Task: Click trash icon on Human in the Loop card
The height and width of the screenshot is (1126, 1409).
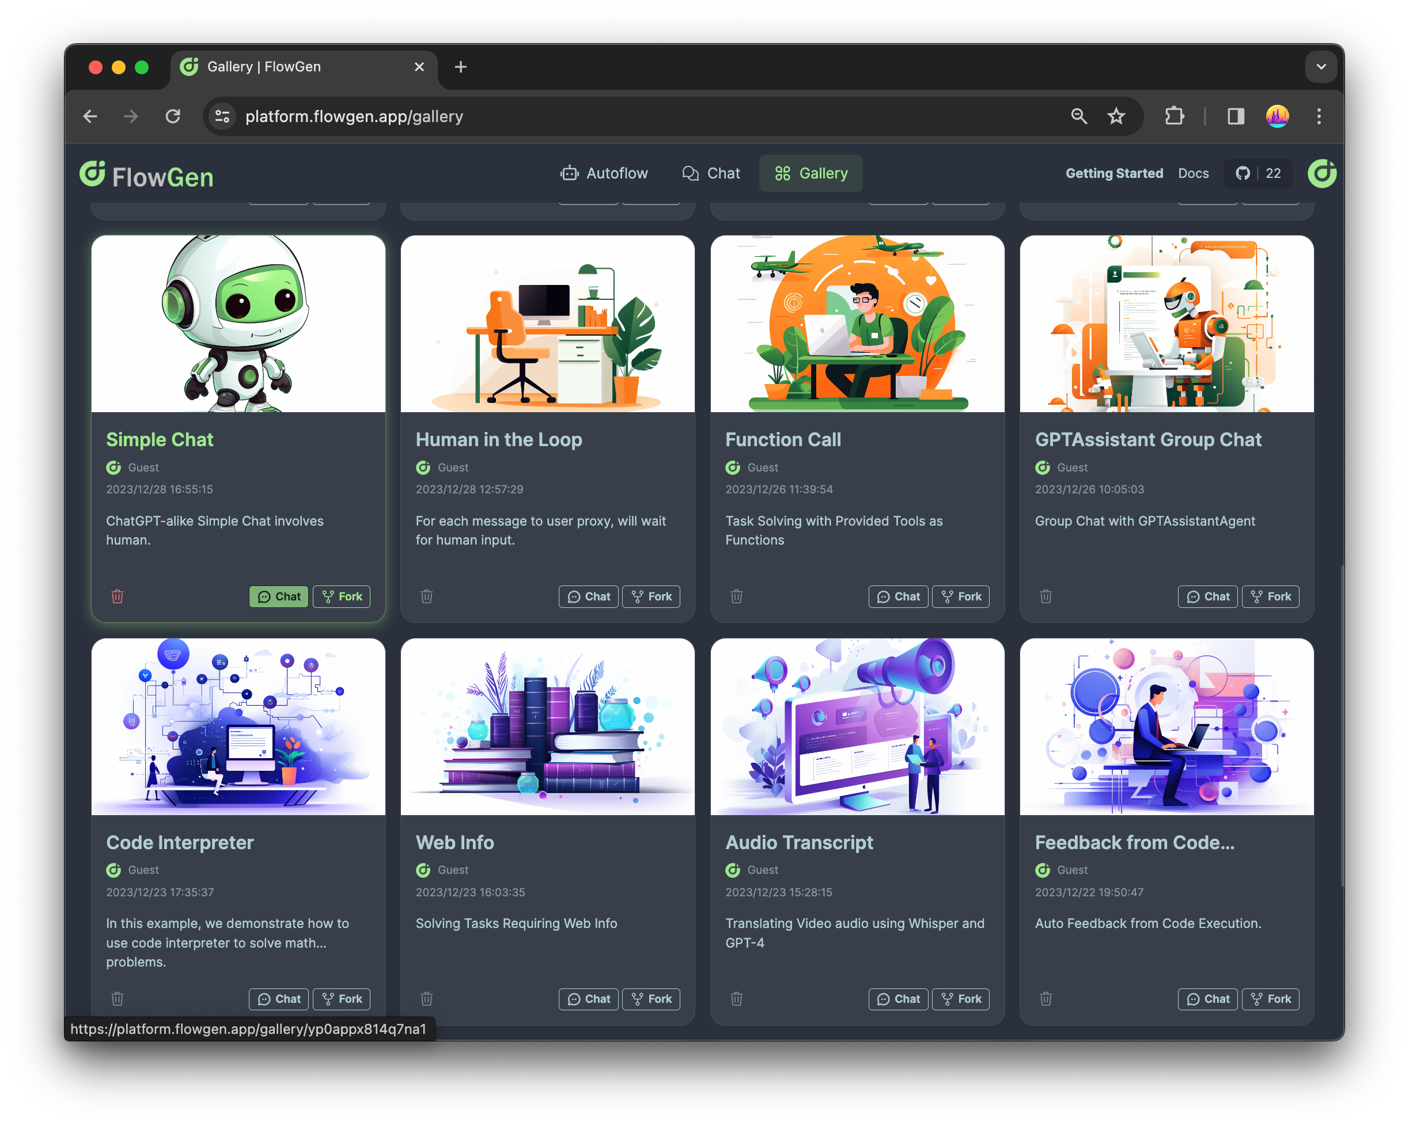Action: [x=427, y=596]
